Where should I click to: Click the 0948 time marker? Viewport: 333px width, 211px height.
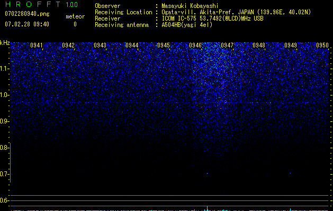point(259,45)
